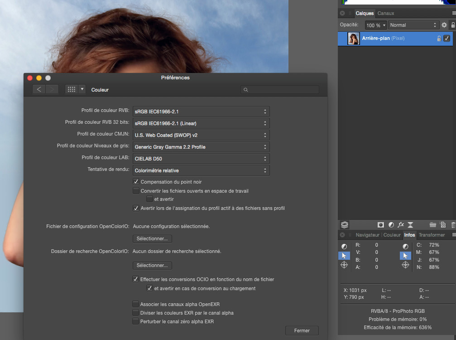
Task: Add a new pixel layer with checkered page icon
Action: pyautogui.click(x=443, y=225)
